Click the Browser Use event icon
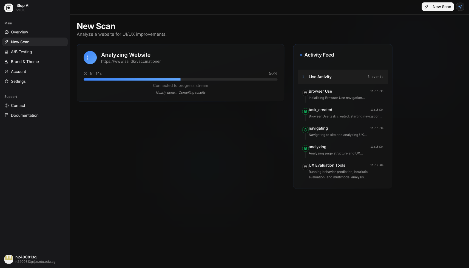 pyautogui.click(x=305, y=93)
